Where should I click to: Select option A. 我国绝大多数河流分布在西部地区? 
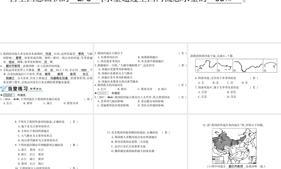pos(134,137)
